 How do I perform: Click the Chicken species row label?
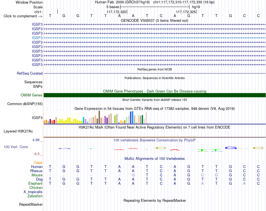[36, 188]
